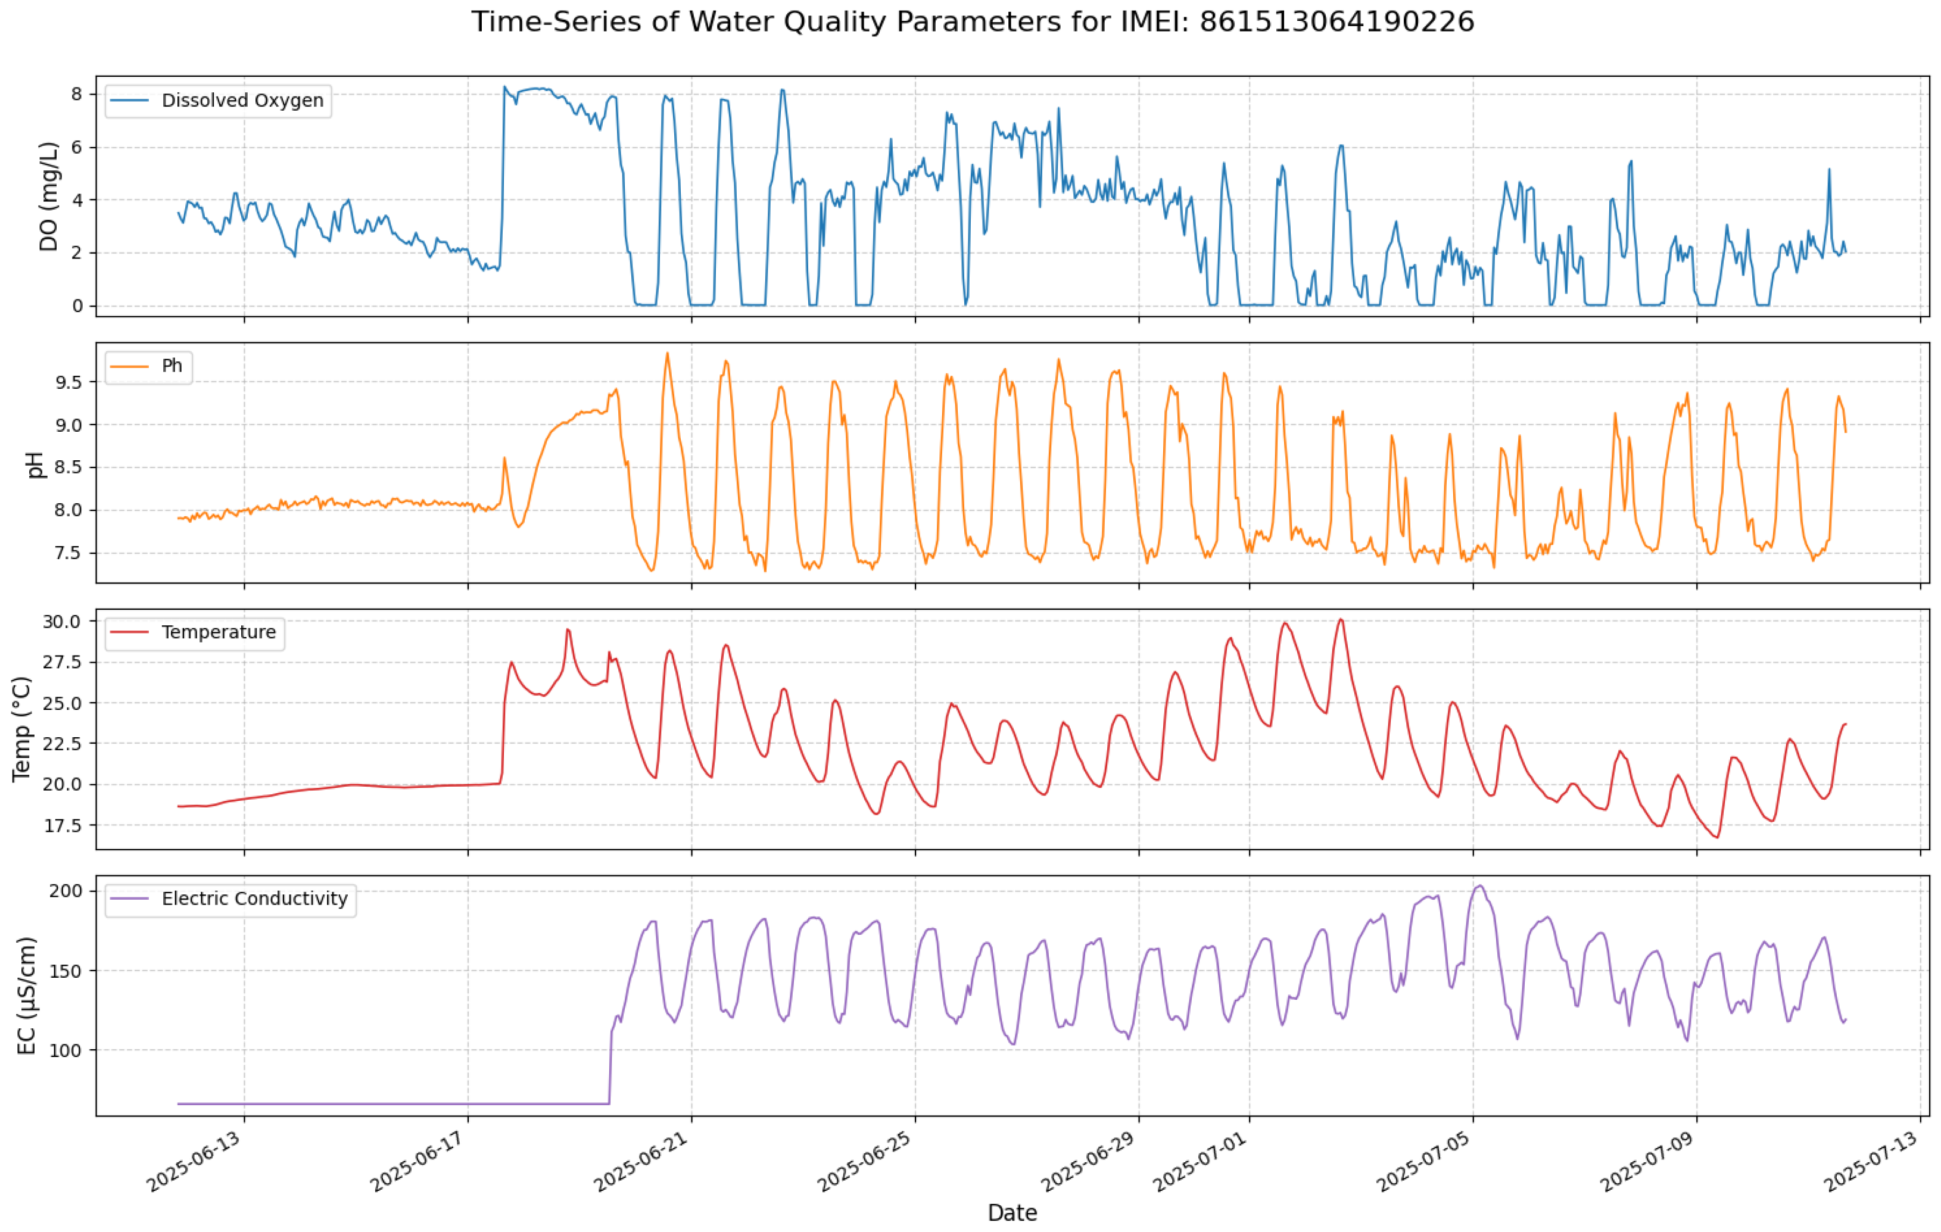This screenshot has height=1232, width=1941.
Task: Click the 6 tick on the DO axis
Action: pyautogui.click(x=77, y=146)
